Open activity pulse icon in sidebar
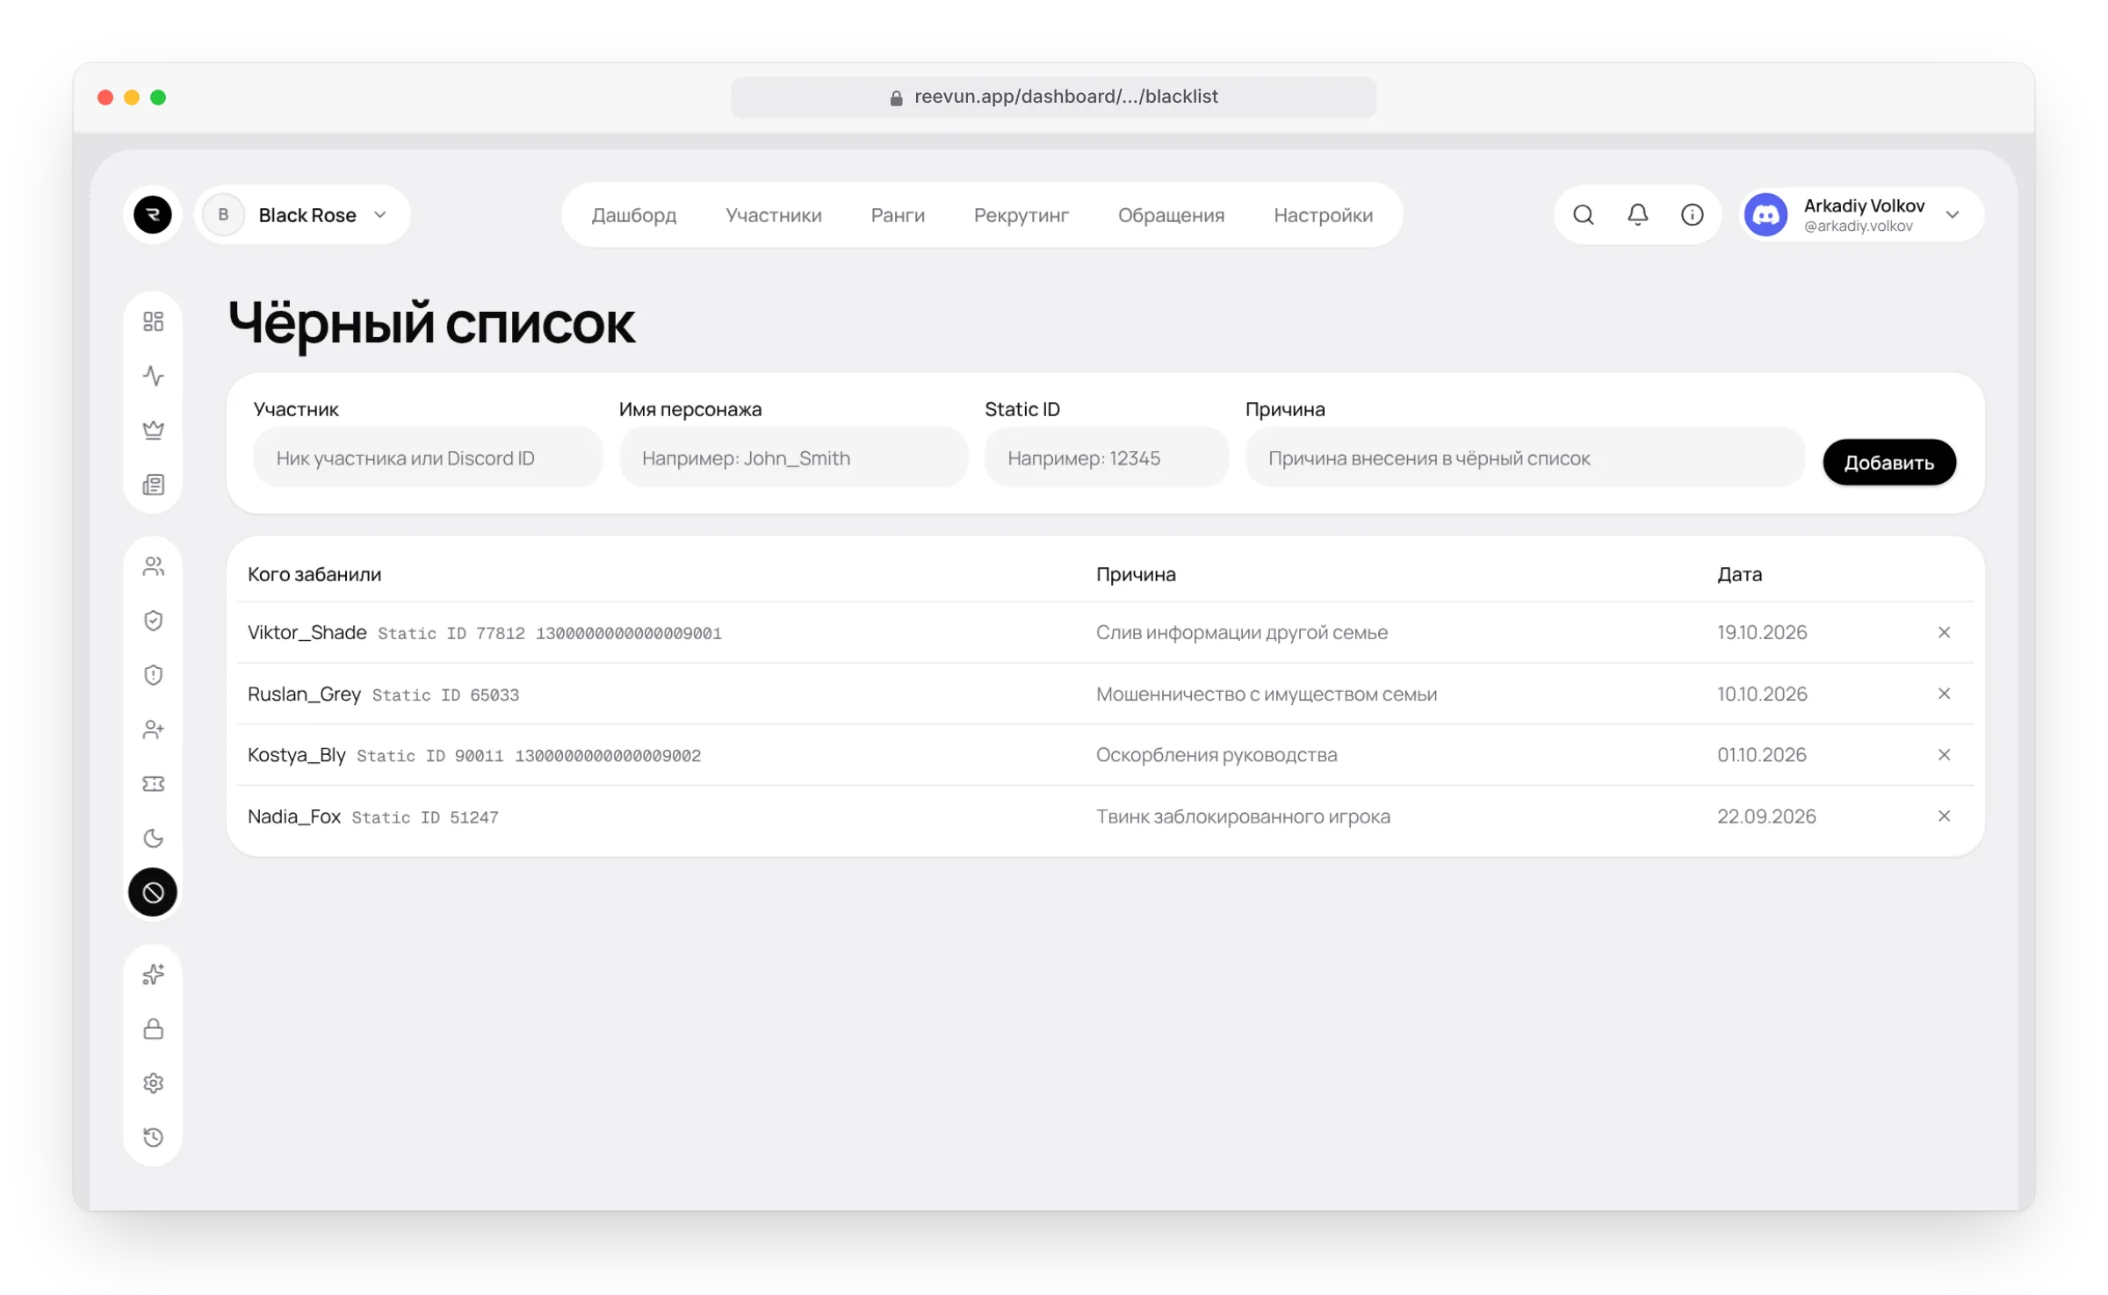This screenshot has height=1295, width=2108. pyautogui.click(x=153, y=376)
